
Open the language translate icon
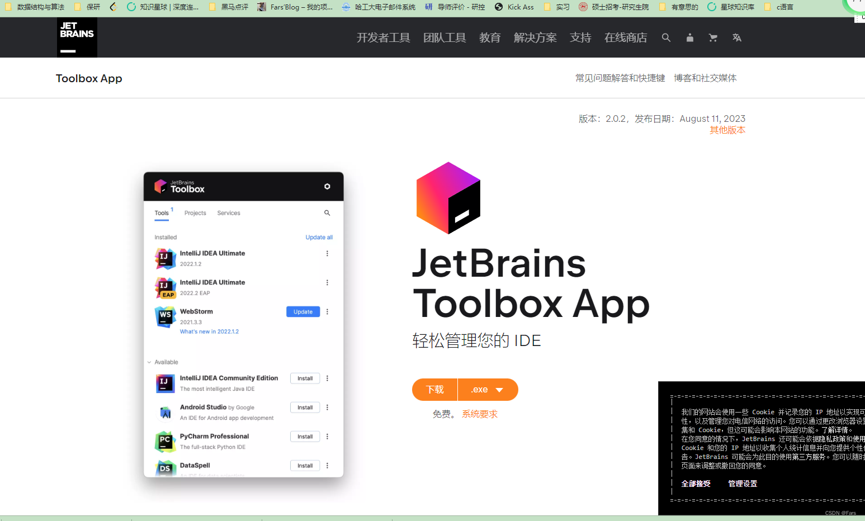tap(737, 37)
